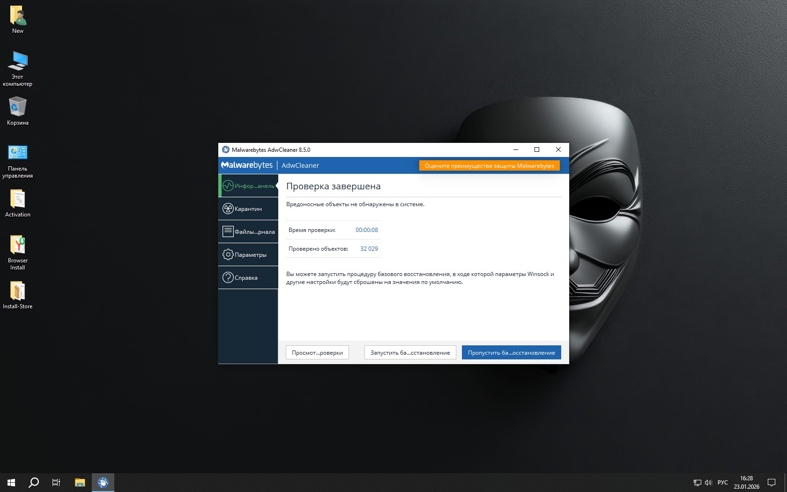Screen dimensions: 787x492
Task: Open the Справка help section
Action: pyautogui.click(x=248, y=278)
